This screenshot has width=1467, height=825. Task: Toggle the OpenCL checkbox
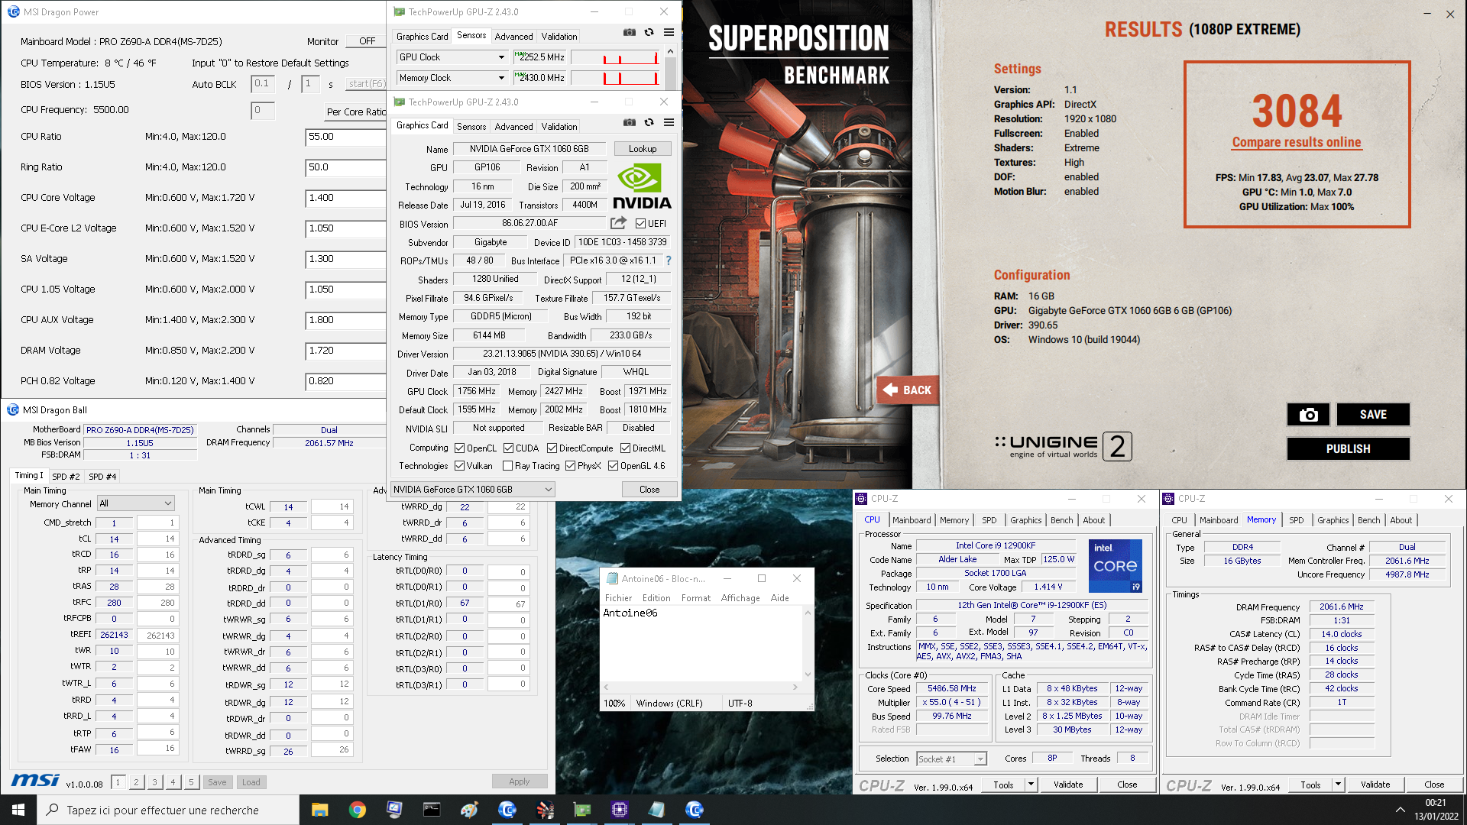[x=459, y=448]
